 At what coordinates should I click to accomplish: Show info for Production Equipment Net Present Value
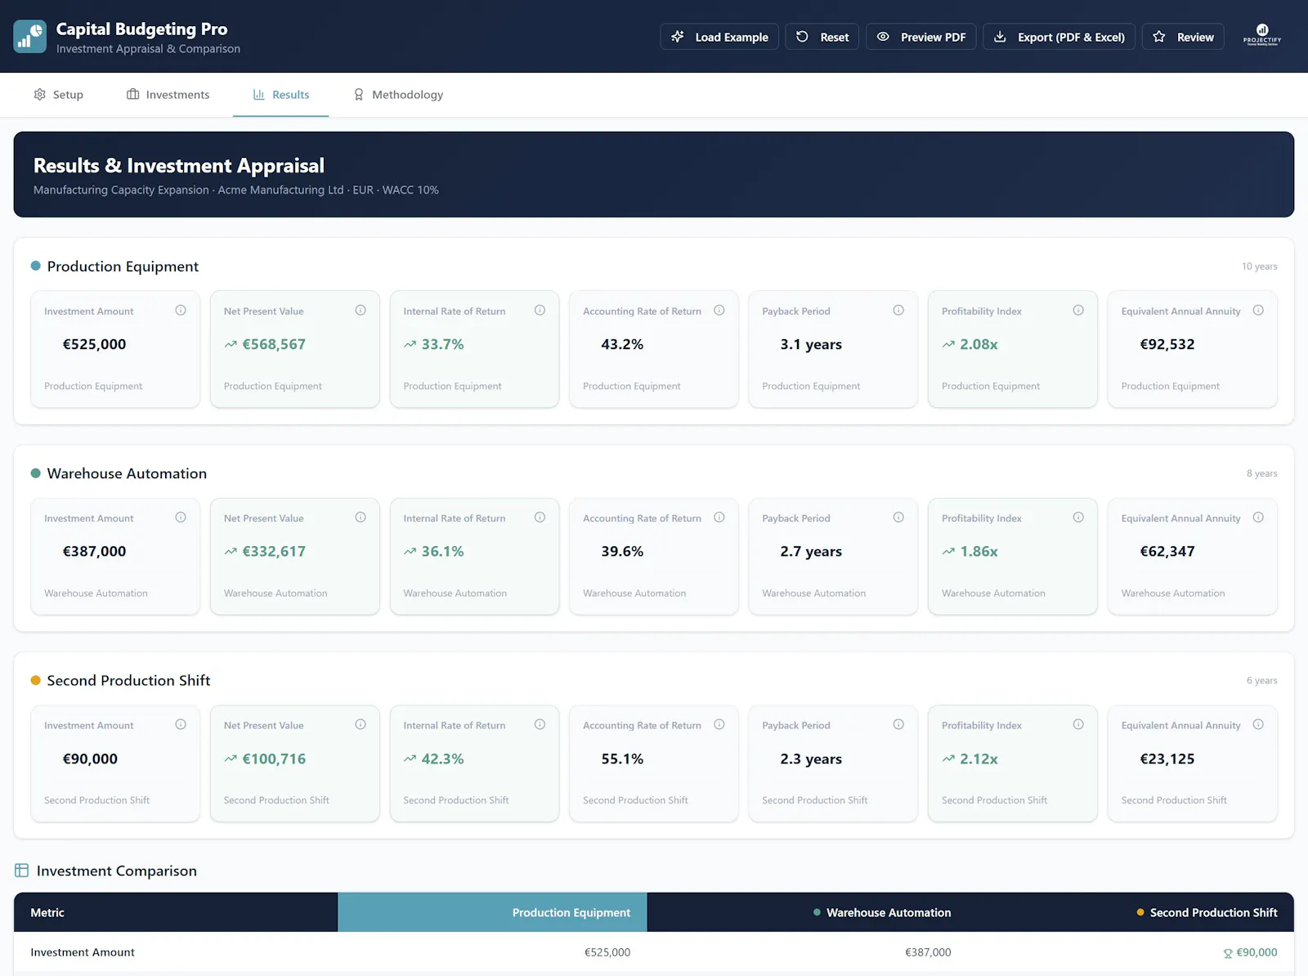[361, 311]
